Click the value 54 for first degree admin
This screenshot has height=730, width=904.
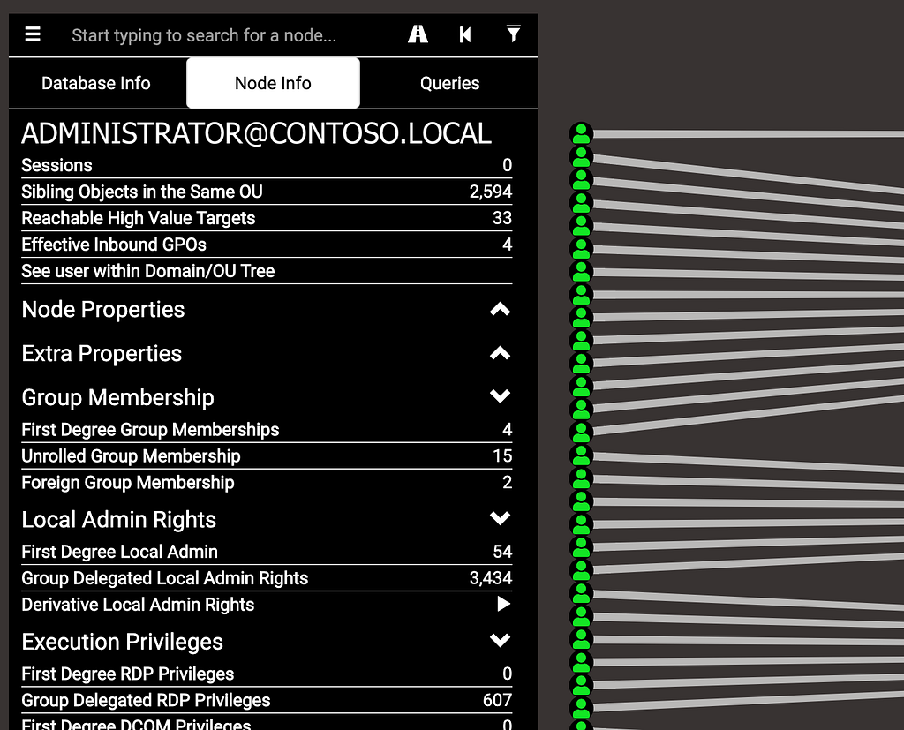coord(502,552)
